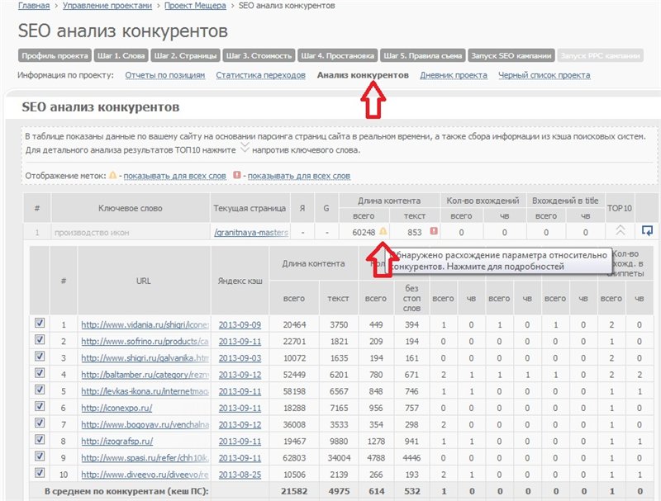Open 'Профиль проекта' step button

[x=55, y=56]
